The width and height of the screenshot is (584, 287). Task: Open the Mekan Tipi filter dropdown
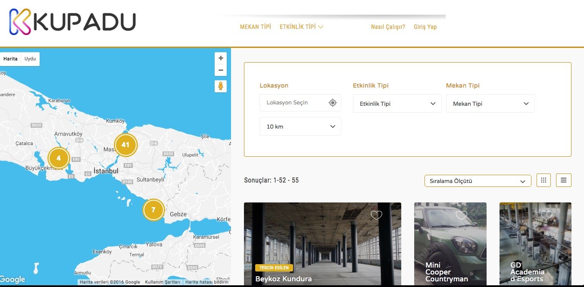pyautogui.click(x=490, y=104)
